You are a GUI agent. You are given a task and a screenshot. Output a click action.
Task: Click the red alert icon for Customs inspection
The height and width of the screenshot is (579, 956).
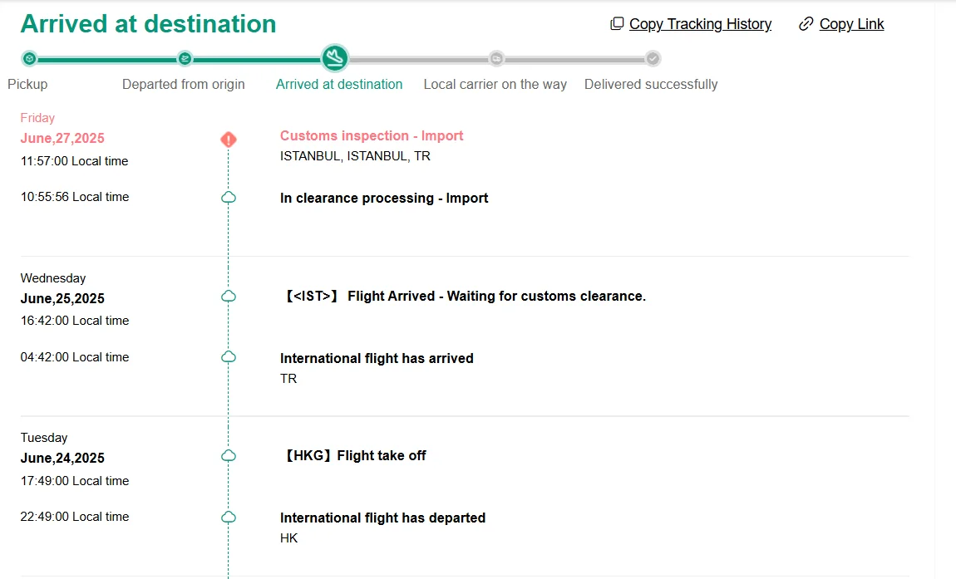[229, 140]
